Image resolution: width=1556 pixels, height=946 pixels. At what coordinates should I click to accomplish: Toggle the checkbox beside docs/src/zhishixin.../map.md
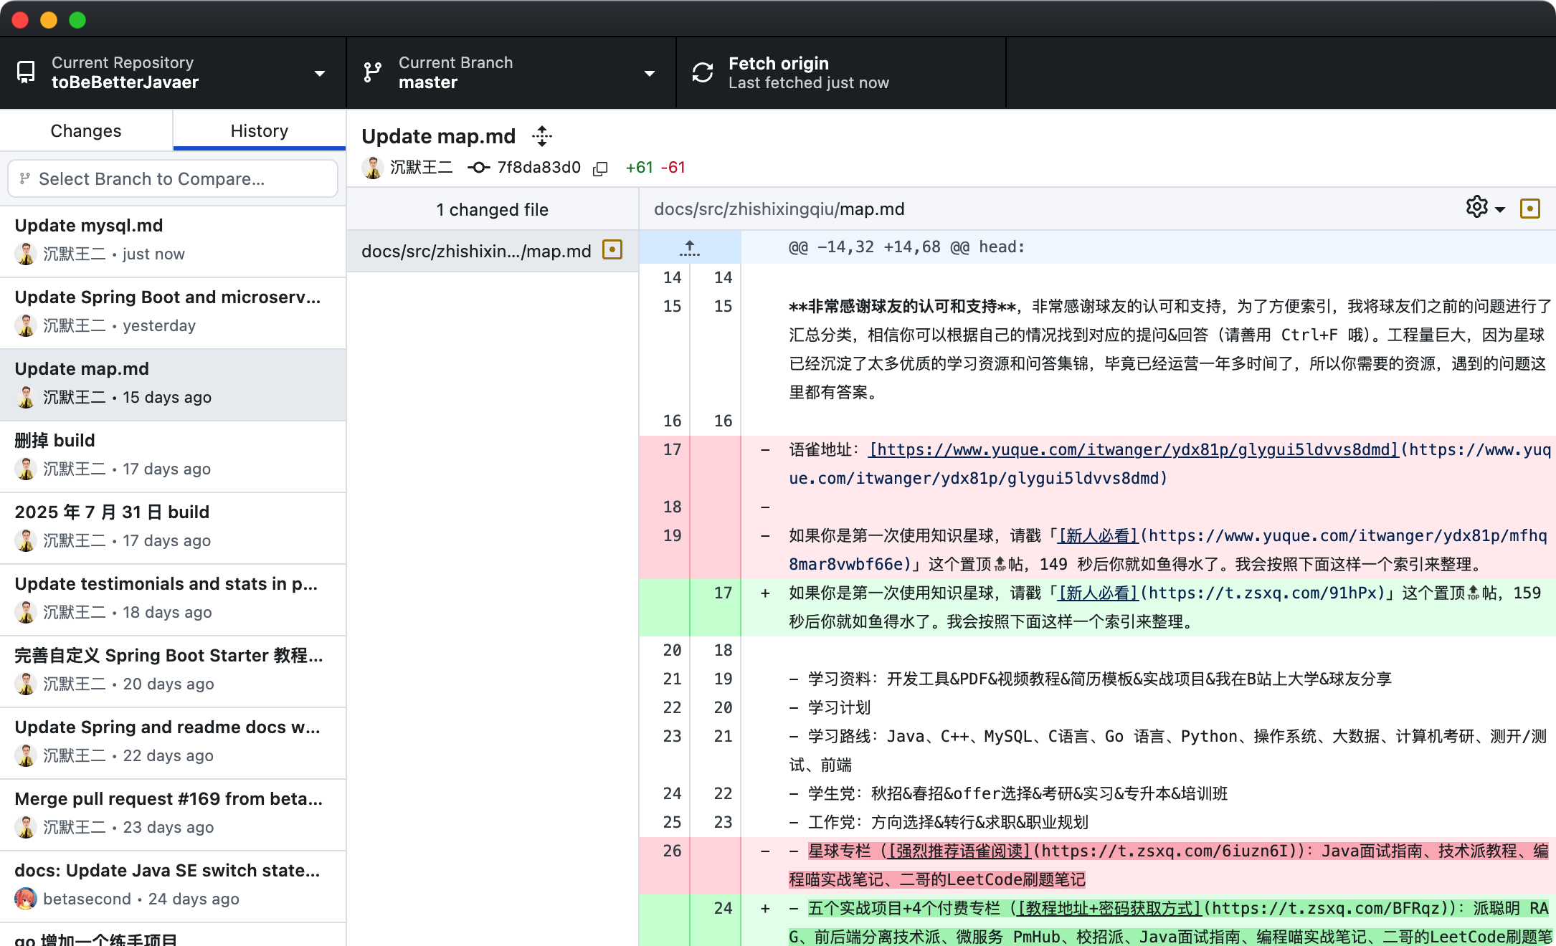(x=612, y=250)
